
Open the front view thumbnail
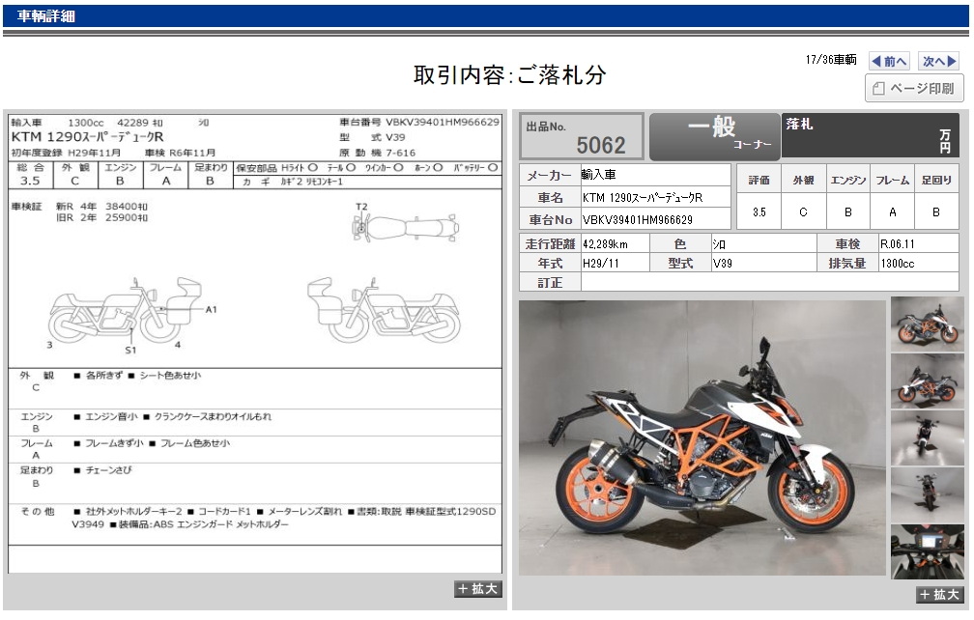[927, 437]
